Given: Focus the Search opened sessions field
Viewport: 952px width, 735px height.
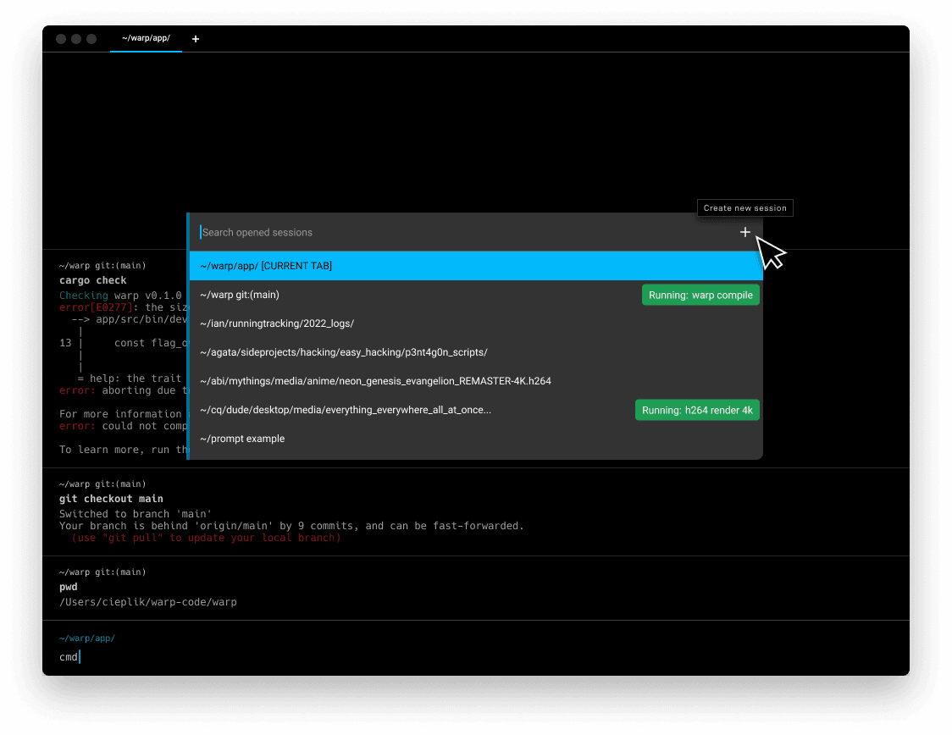Looking at the screenshot, I should pos(457,232).
